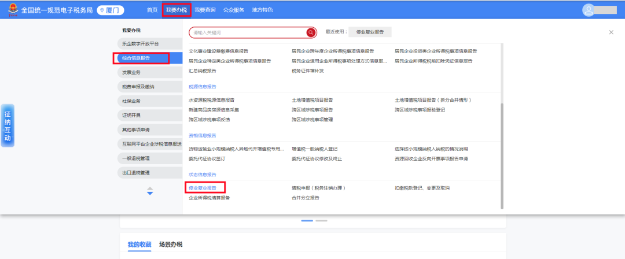Select 一般退税管理 in sidebar
The width and height of the screenshot is (625, 259).
point(150,158)
